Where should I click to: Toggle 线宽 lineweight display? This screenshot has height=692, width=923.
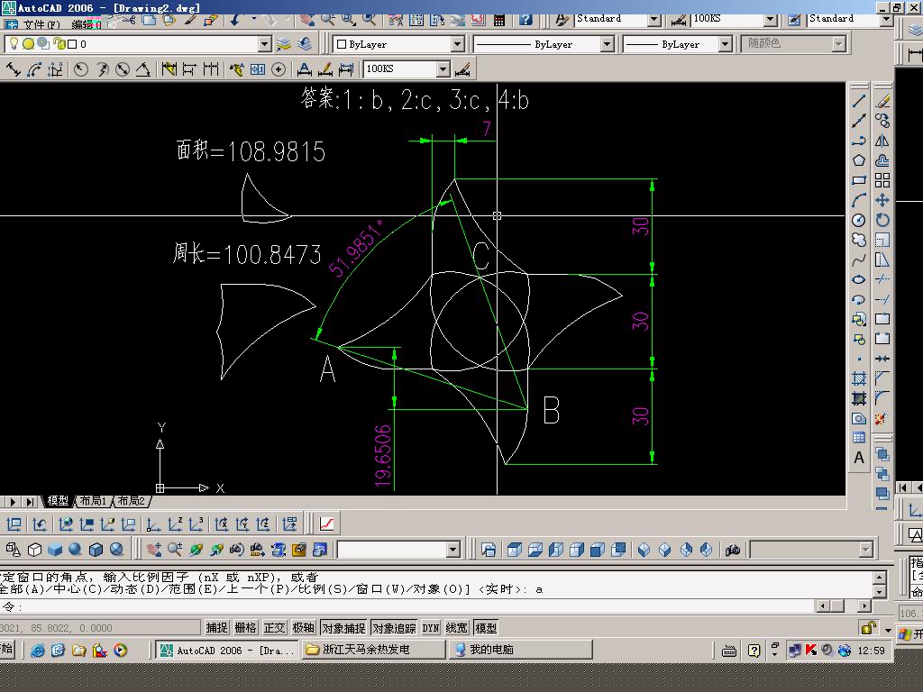[x=457, y=628]
